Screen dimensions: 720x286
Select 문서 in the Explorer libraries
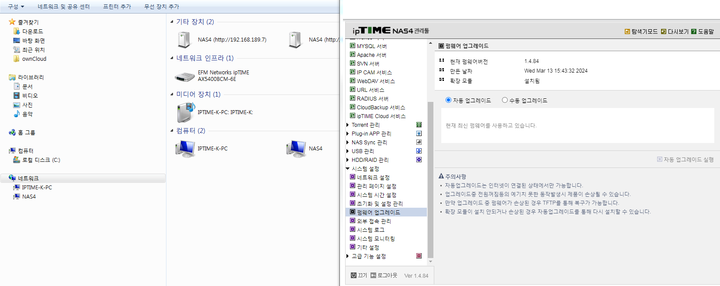tap(28, 87)
